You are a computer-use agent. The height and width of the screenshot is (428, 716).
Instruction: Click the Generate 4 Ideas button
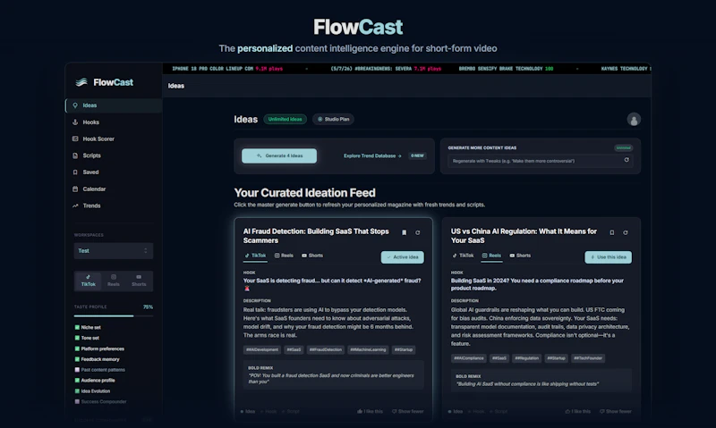[279, 155]
